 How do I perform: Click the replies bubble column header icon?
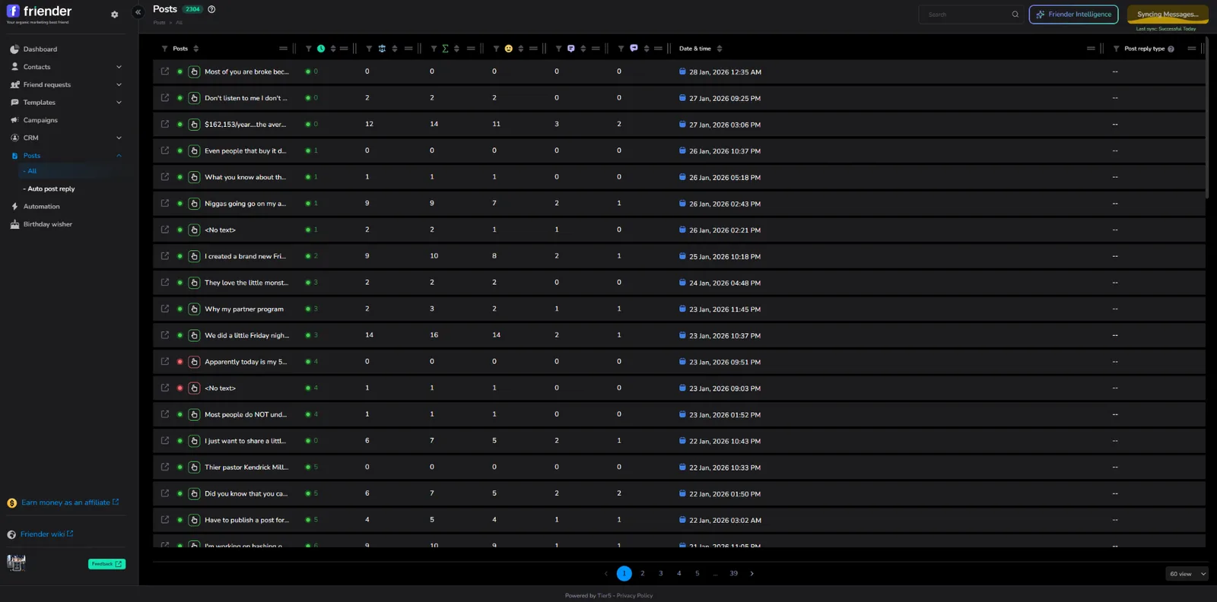coord(634,49)
